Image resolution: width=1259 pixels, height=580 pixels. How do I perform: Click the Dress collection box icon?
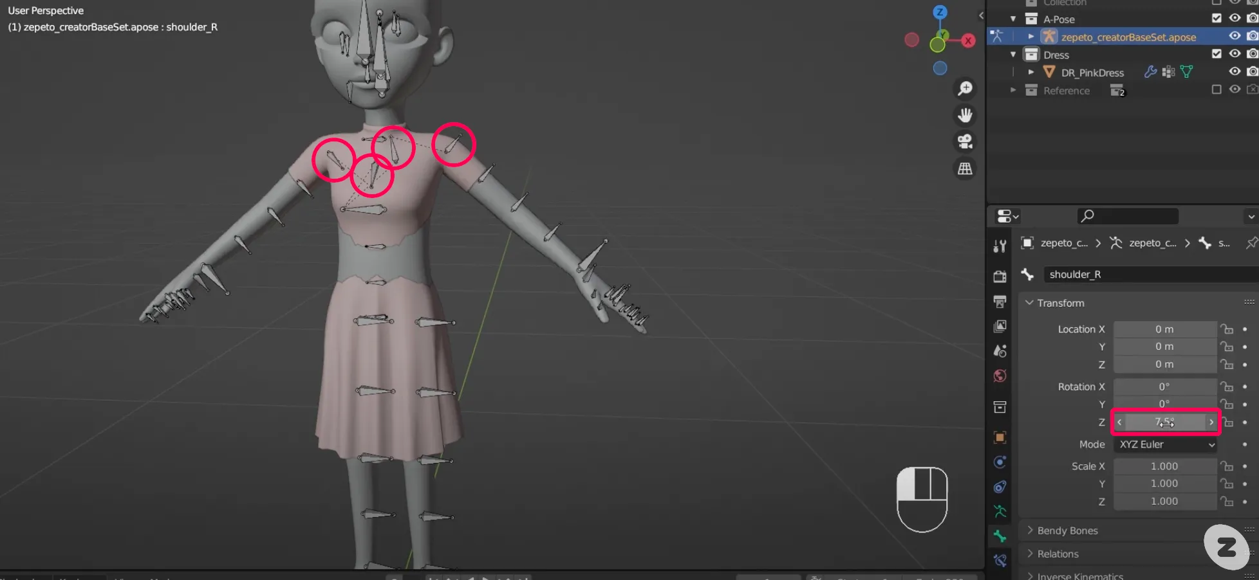[x=1032, y=55]
